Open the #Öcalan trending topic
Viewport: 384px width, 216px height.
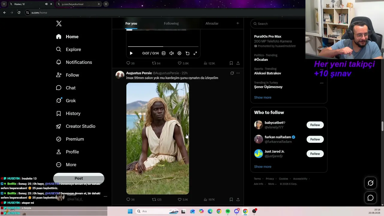click(261, 60)
